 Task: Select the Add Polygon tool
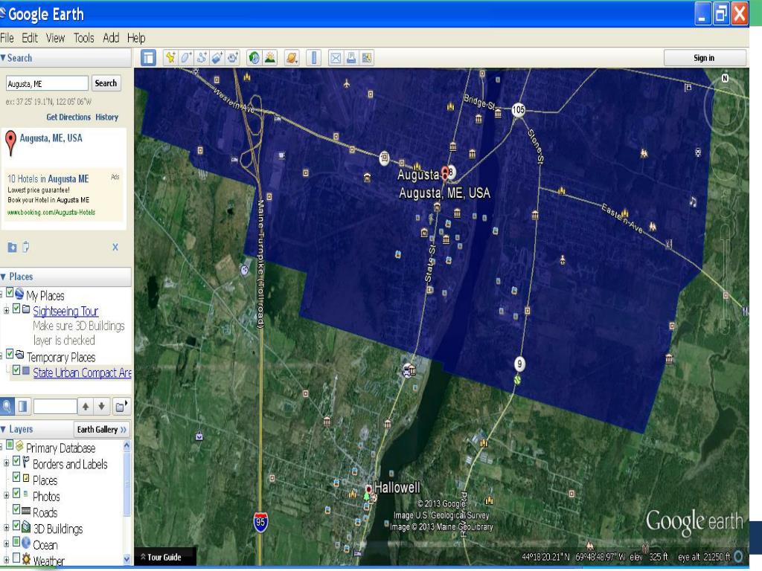point(185,58)
